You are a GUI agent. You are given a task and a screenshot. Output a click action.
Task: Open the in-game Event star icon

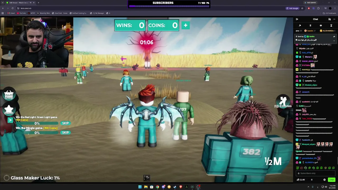(x=9, y=109)
